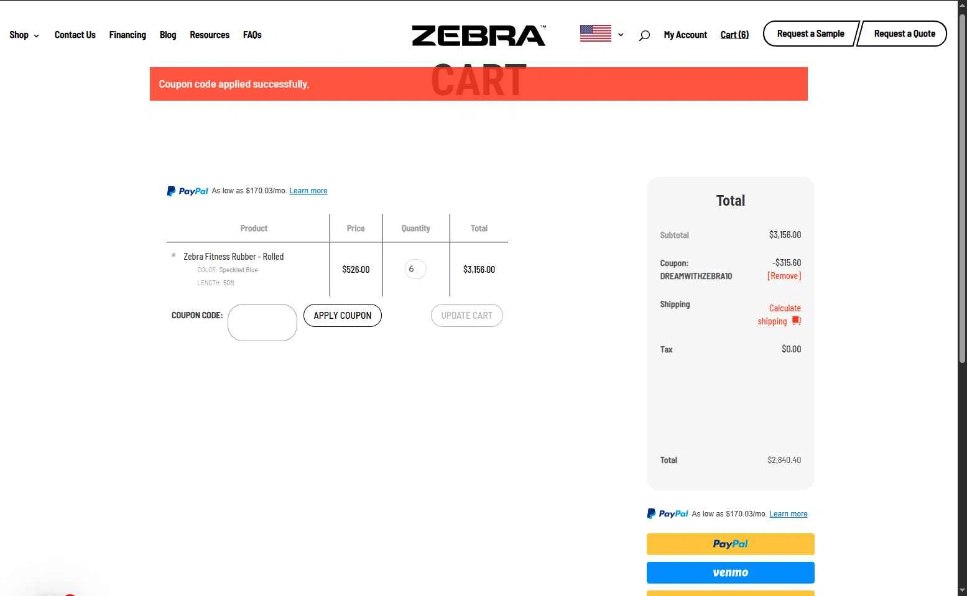The image size is (967, 596).
Task: Click 'Coupon code applied successfully.' message
Action: [x=234, y=84]
